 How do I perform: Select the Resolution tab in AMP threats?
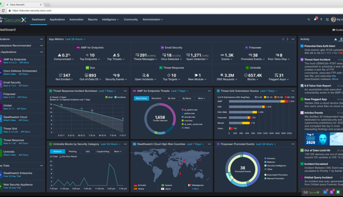(156, 98)
